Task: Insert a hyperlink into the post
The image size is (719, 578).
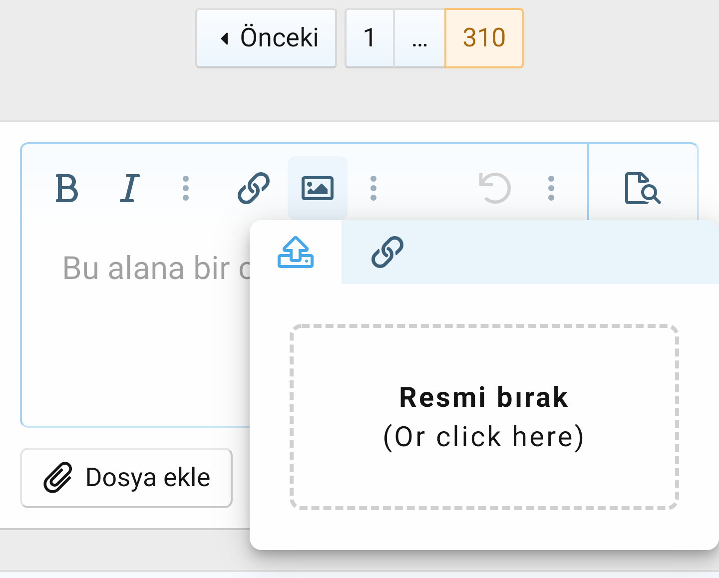Action: pos(255,188)
